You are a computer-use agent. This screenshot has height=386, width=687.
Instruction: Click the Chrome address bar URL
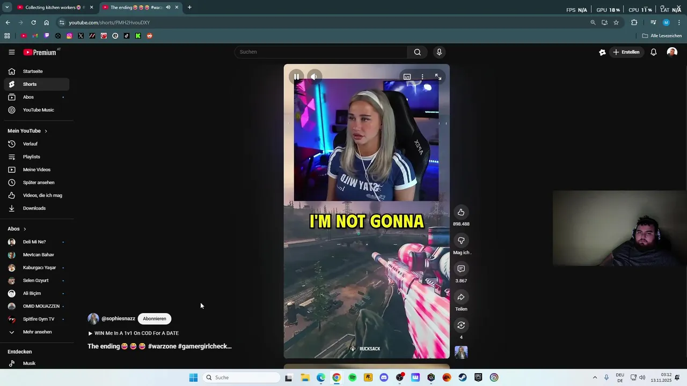pyautogui.click(x=109, y=23)
